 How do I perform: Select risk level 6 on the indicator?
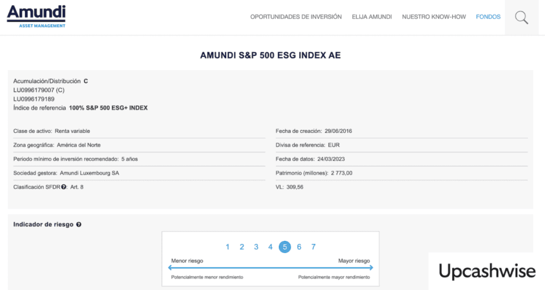(x=299, y=247)
